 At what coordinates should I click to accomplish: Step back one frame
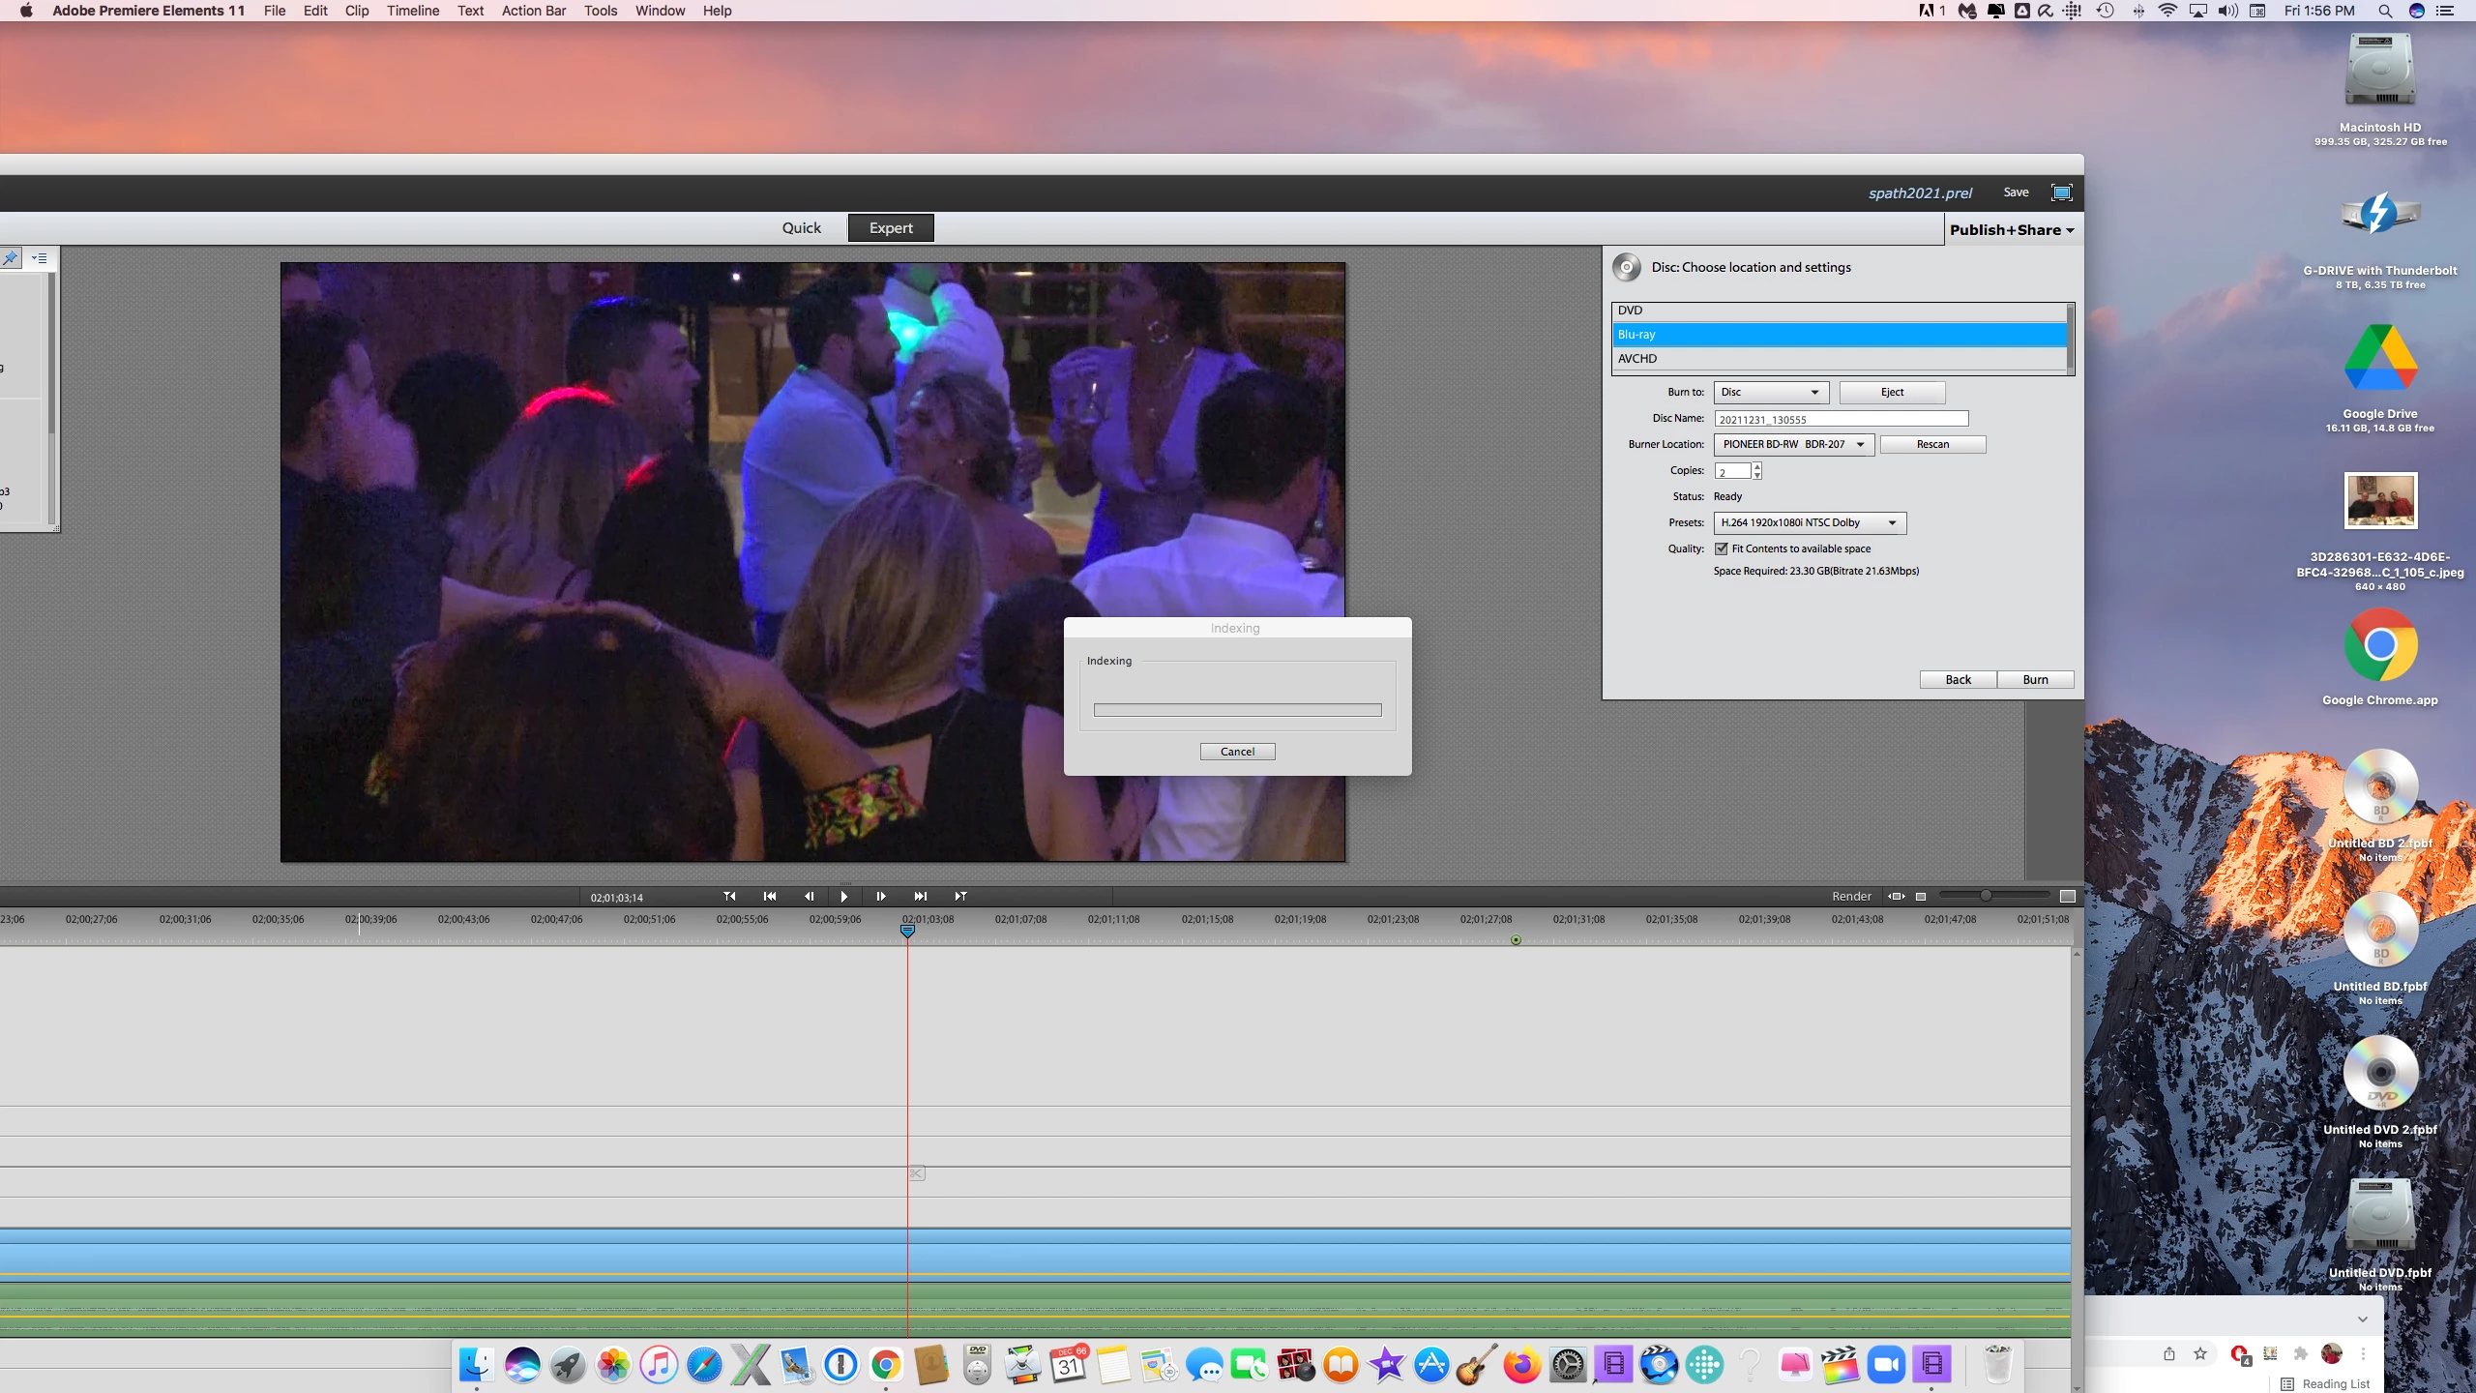pyautogui.click(x=809, y=896)
